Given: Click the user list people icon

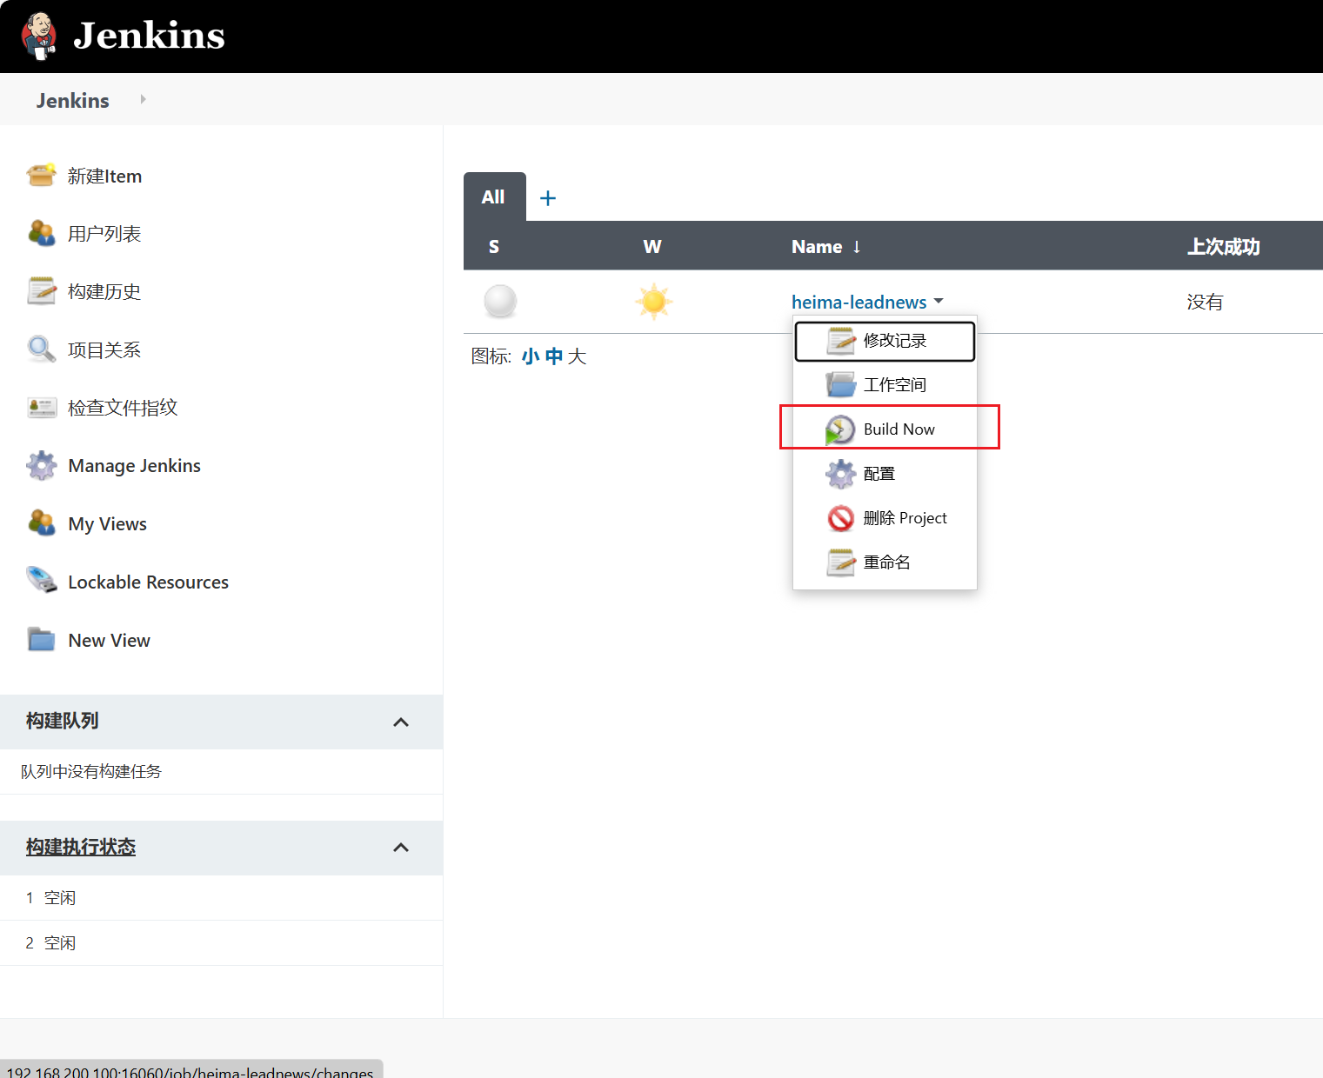Looking at the screenshot, I should [41, 233].
